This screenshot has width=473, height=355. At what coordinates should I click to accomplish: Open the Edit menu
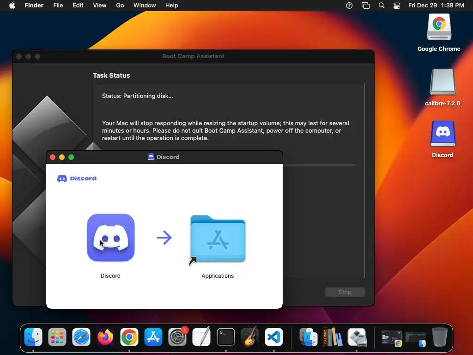click(78, 6)
